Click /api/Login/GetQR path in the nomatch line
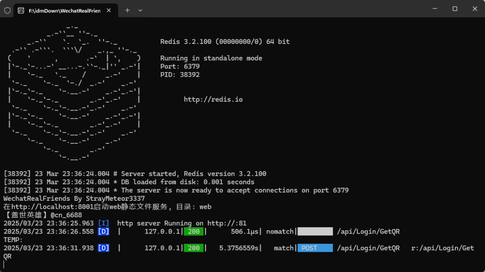This screenshot has width=485, height=272. (368, 232)
